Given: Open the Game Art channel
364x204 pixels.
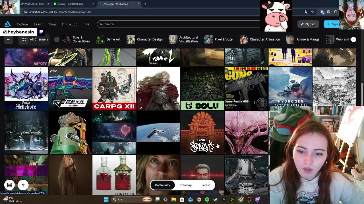Looking at the screenshot, I should [108, 39].
